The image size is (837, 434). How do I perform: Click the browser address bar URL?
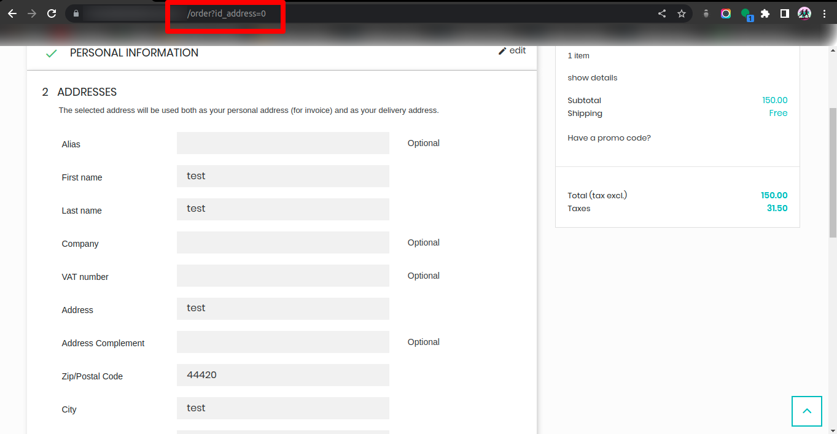tap(227, 14)
